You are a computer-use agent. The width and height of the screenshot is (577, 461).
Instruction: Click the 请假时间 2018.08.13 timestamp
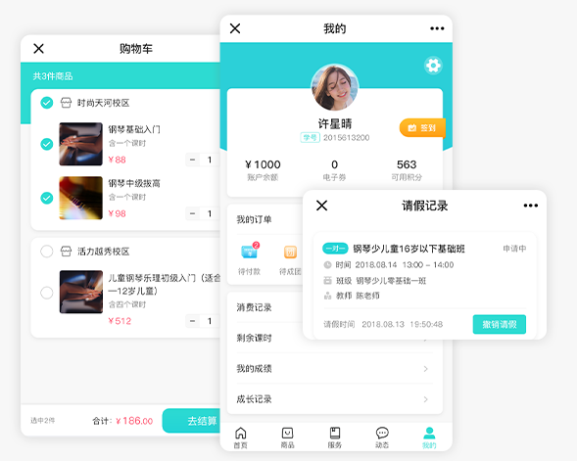(x=383, y=324)
